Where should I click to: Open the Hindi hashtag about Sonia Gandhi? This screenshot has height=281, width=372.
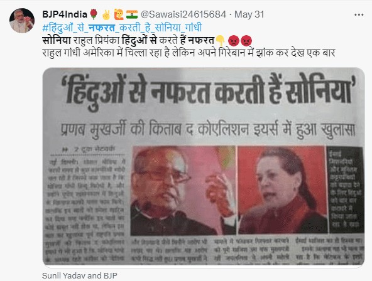point(122,28)
